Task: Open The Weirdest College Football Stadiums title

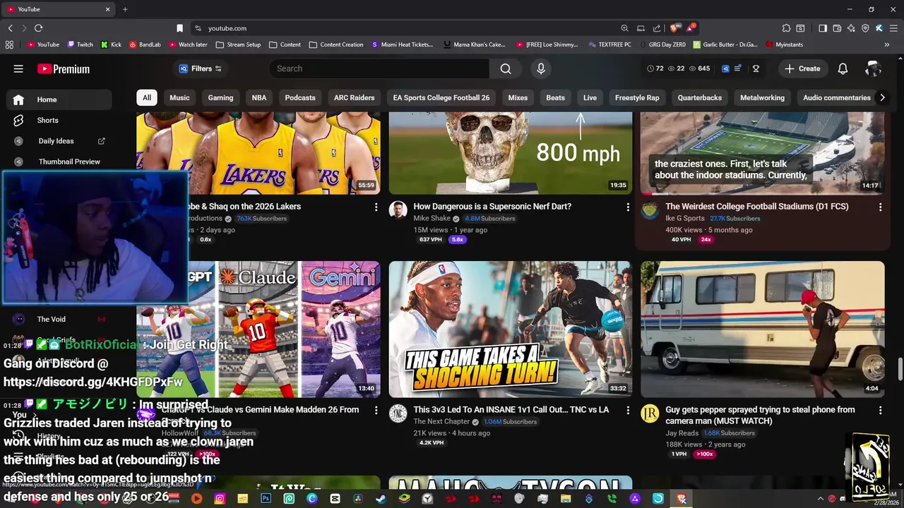Action: (x=757, y=206)
